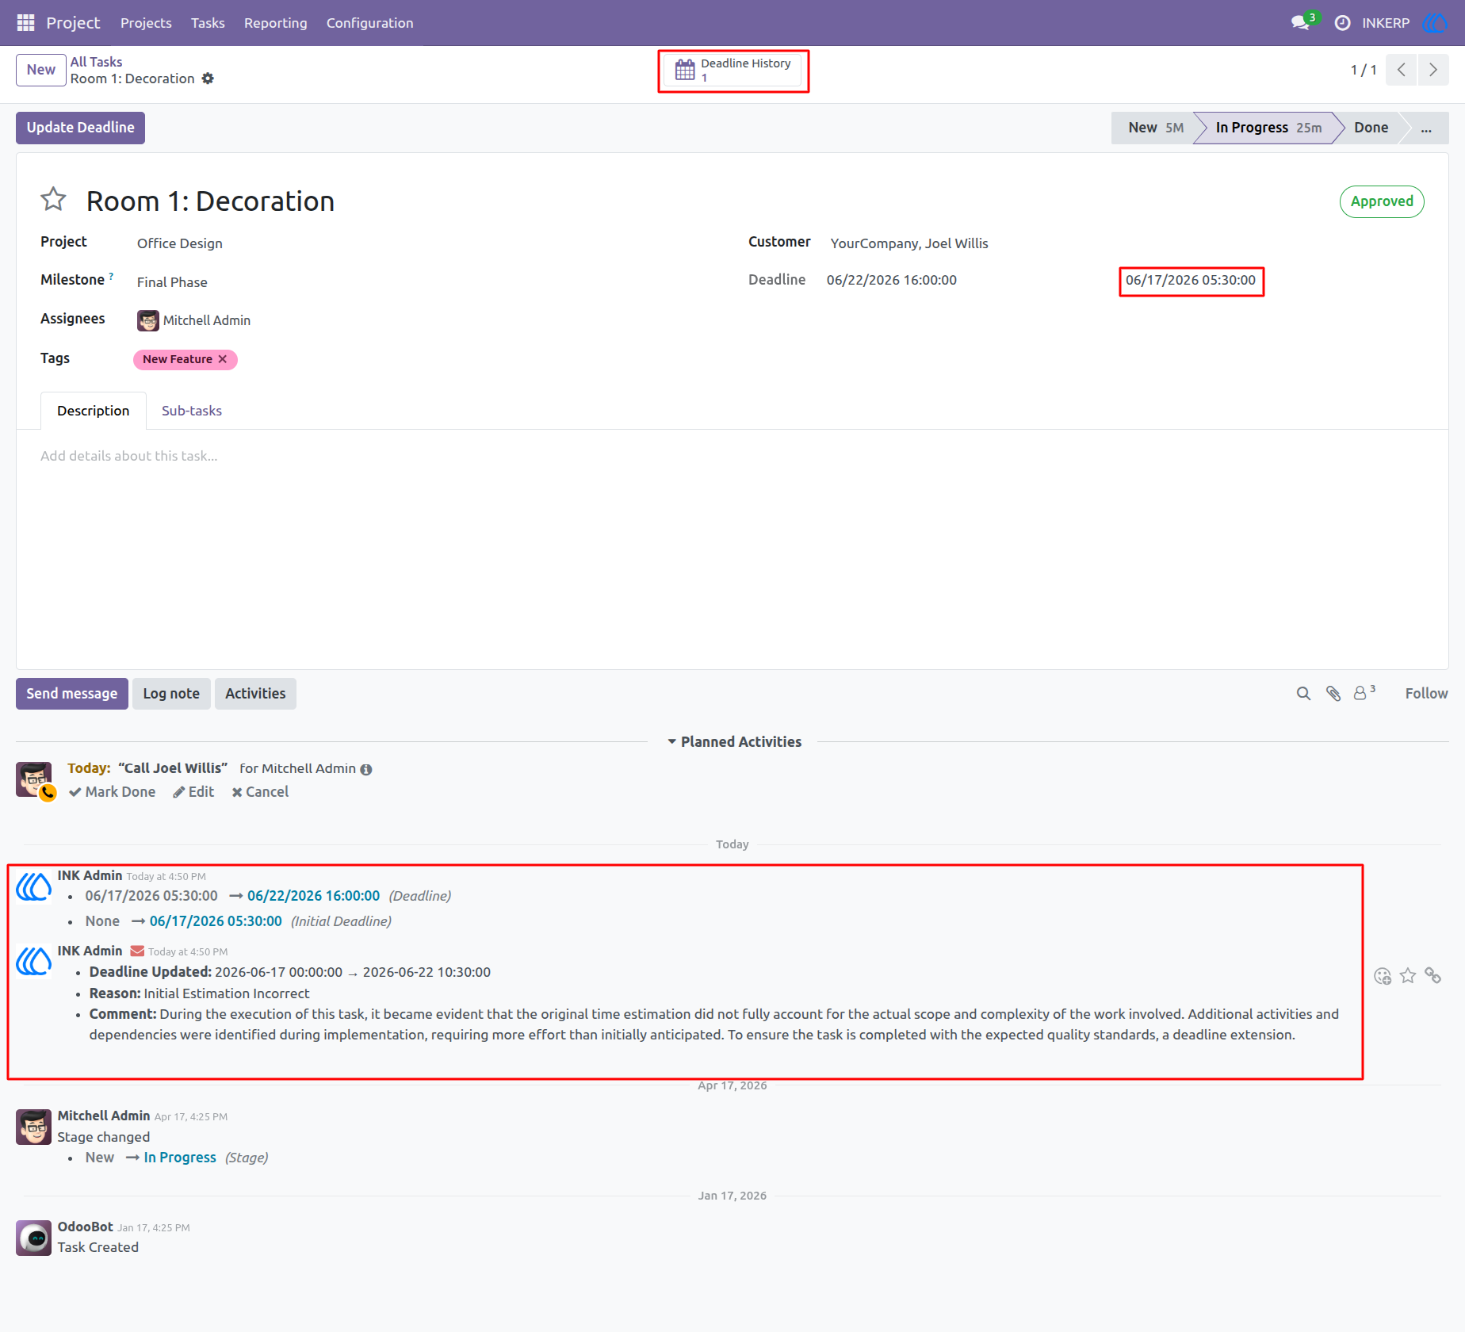
Task: Open the Project field Office Design
Action: point(179,243)
